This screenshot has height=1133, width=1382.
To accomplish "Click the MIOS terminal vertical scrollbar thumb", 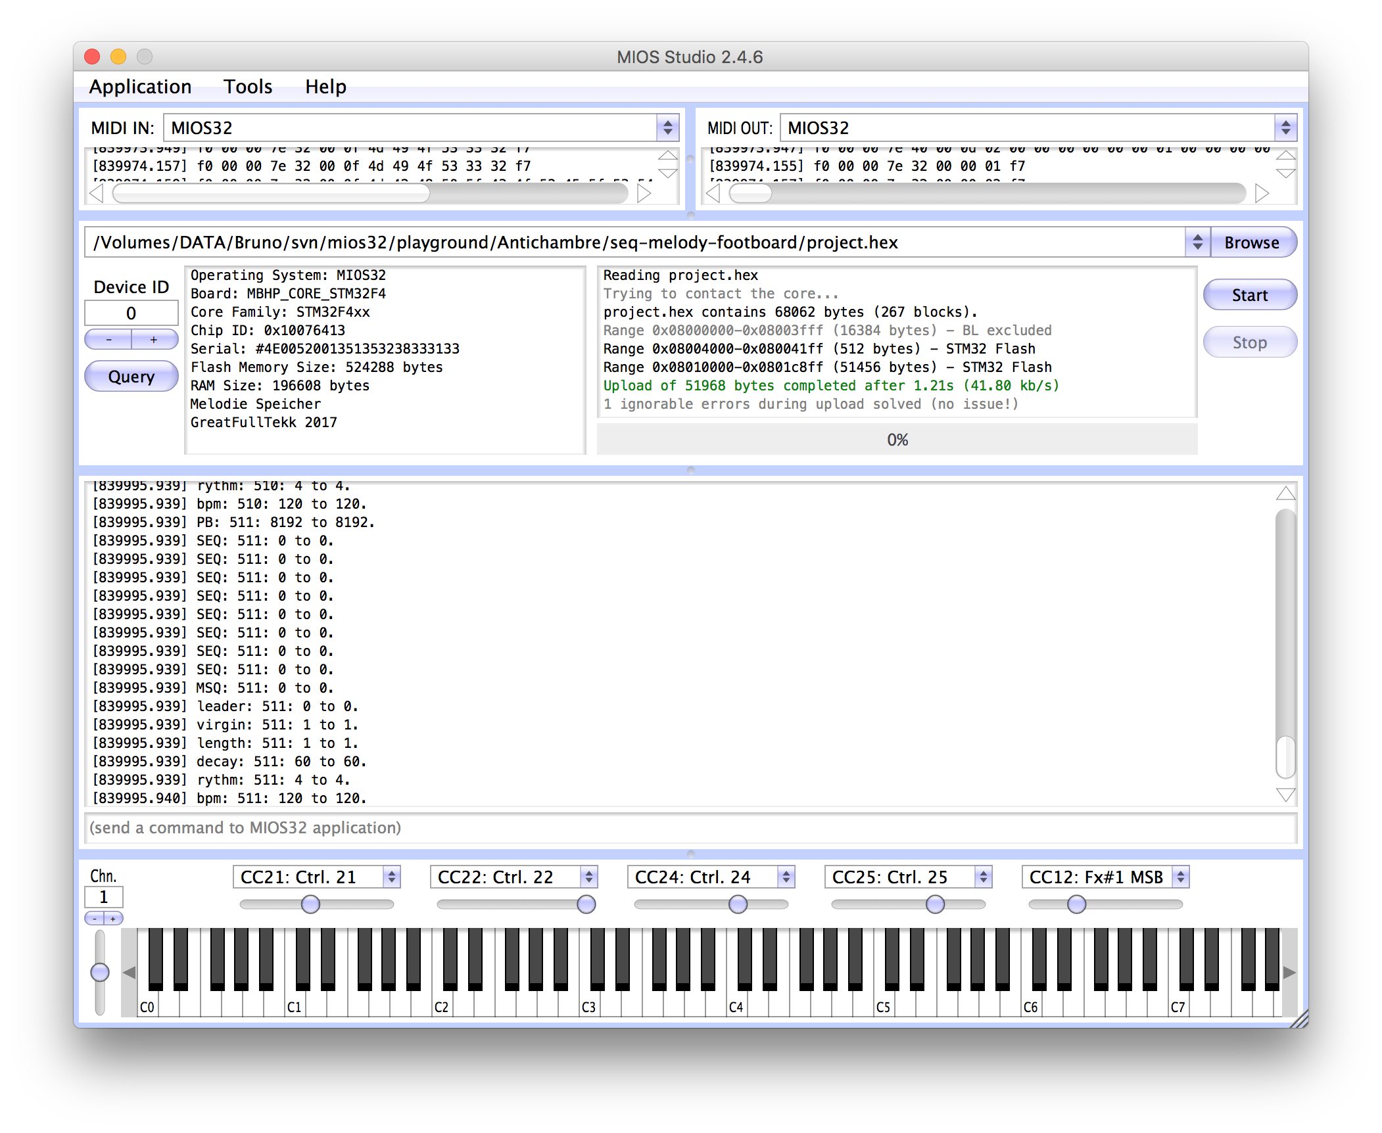I will [1286, 756].
